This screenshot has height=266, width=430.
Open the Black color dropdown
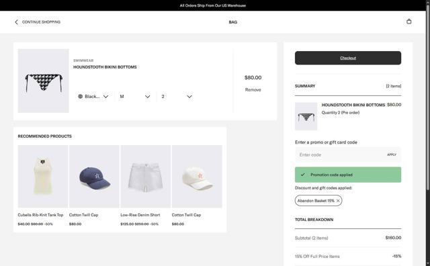pos(93,96)
